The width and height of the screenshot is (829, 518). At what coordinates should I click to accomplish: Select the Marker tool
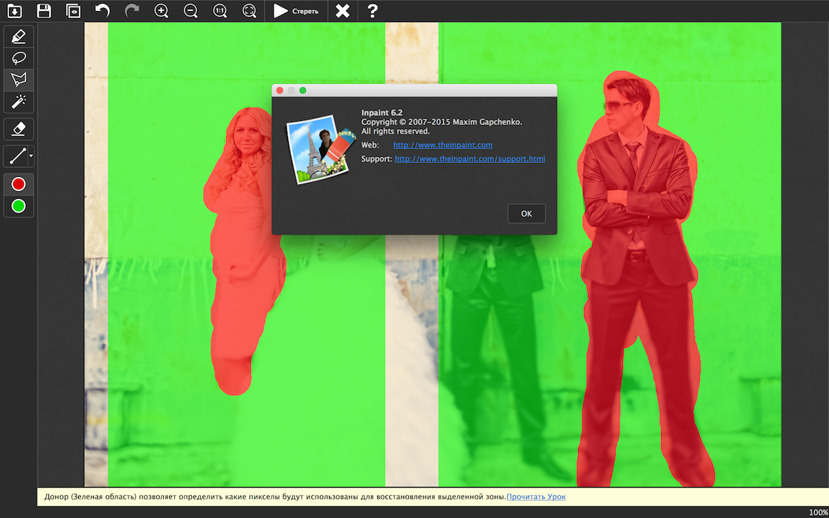(x=19, y=36)
